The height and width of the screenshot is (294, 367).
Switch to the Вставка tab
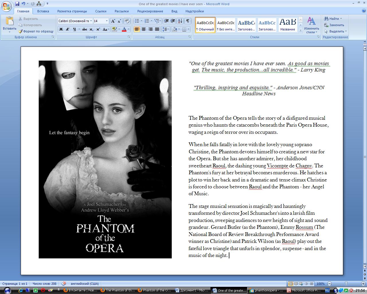point(43,11)
